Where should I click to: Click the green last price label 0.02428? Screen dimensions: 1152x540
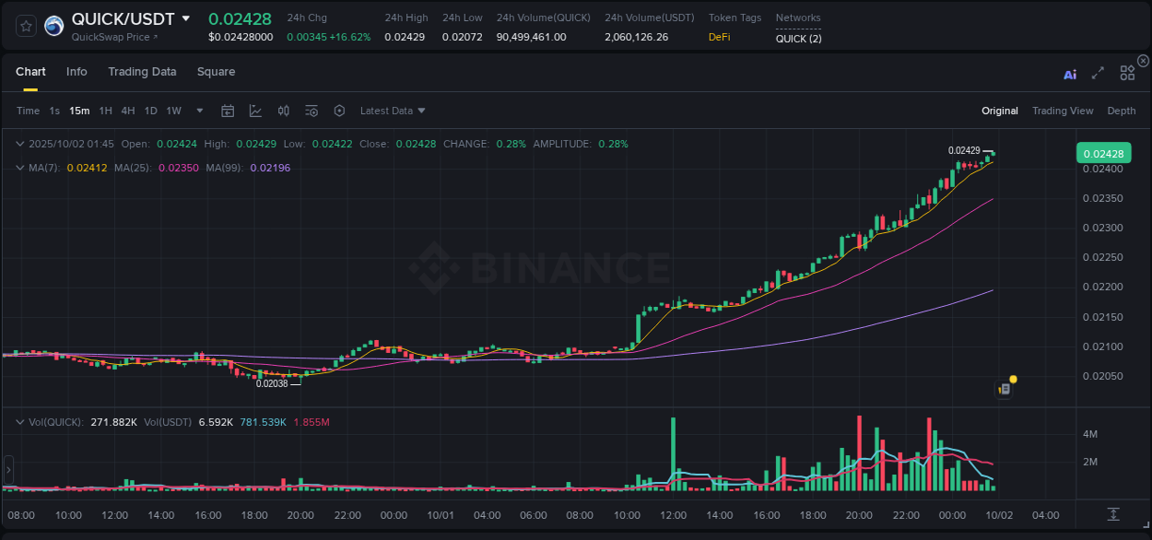tap(1104, 152)
